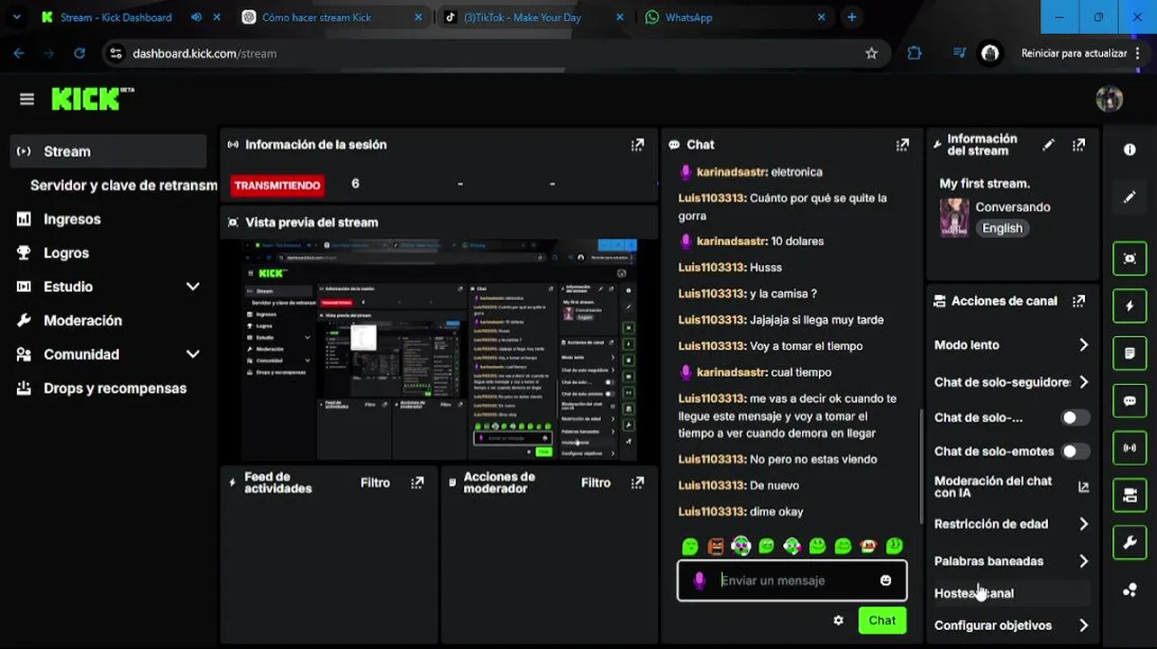Click the three-dots cluster icon at sidebar bottom
The image size is (1157, 649).
point(1130,590)
